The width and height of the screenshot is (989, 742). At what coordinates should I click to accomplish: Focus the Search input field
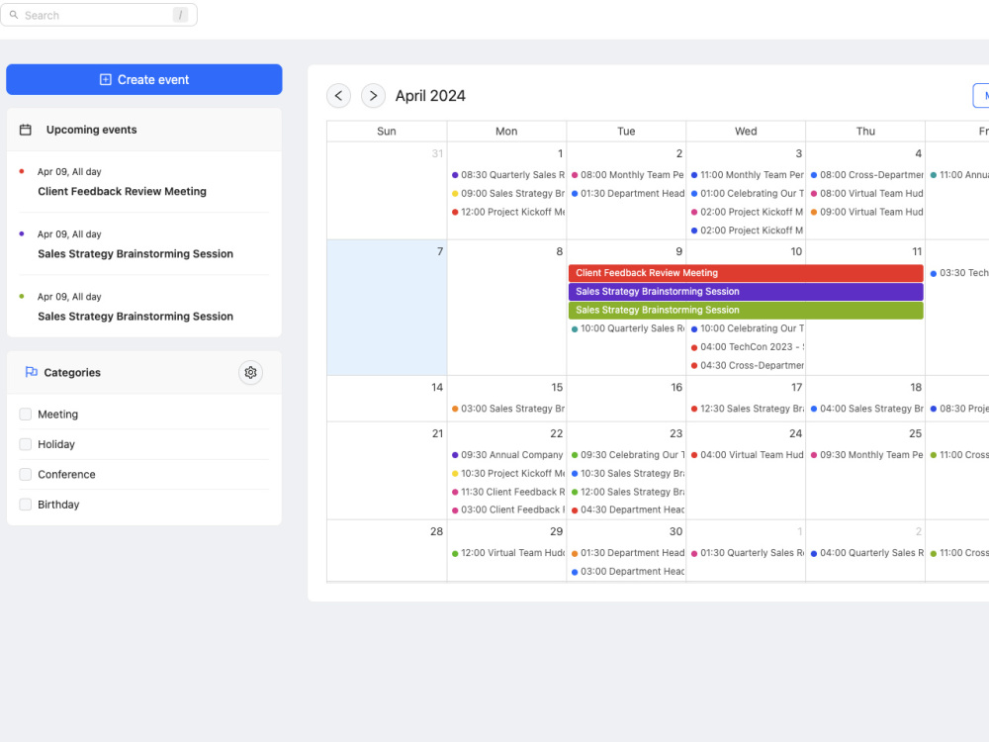click(98, 15)
